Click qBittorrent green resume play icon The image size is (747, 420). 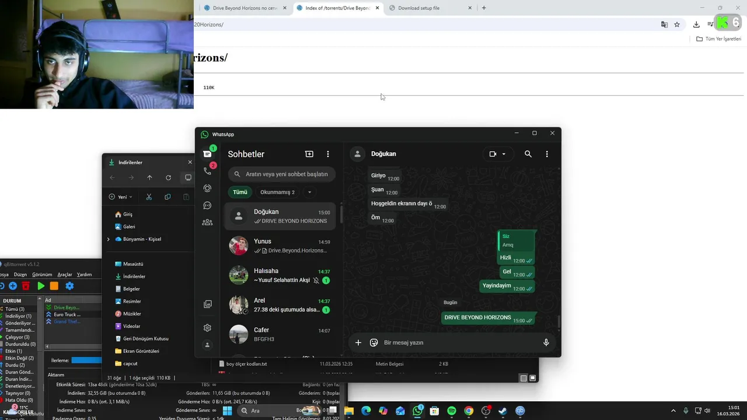[41, 286]
